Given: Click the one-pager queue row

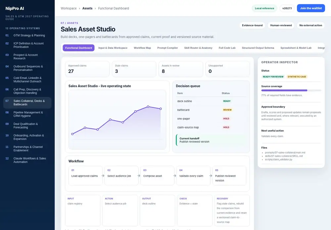Looking at the screenshot, I should coord(211,119).
